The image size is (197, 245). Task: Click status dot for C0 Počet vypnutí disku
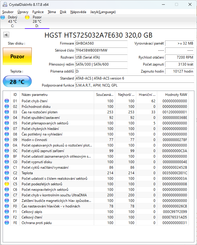[x=7, y=162]
